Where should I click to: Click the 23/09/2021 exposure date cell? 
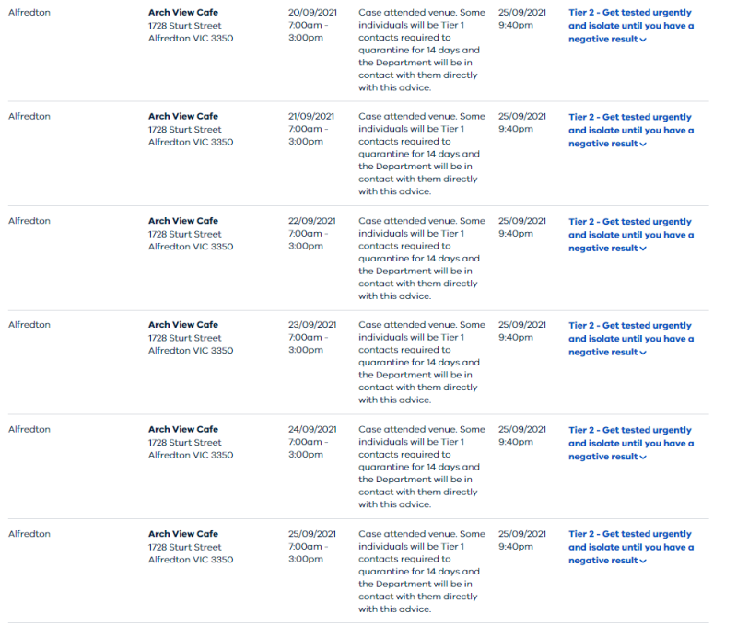(x=312, y=337)
